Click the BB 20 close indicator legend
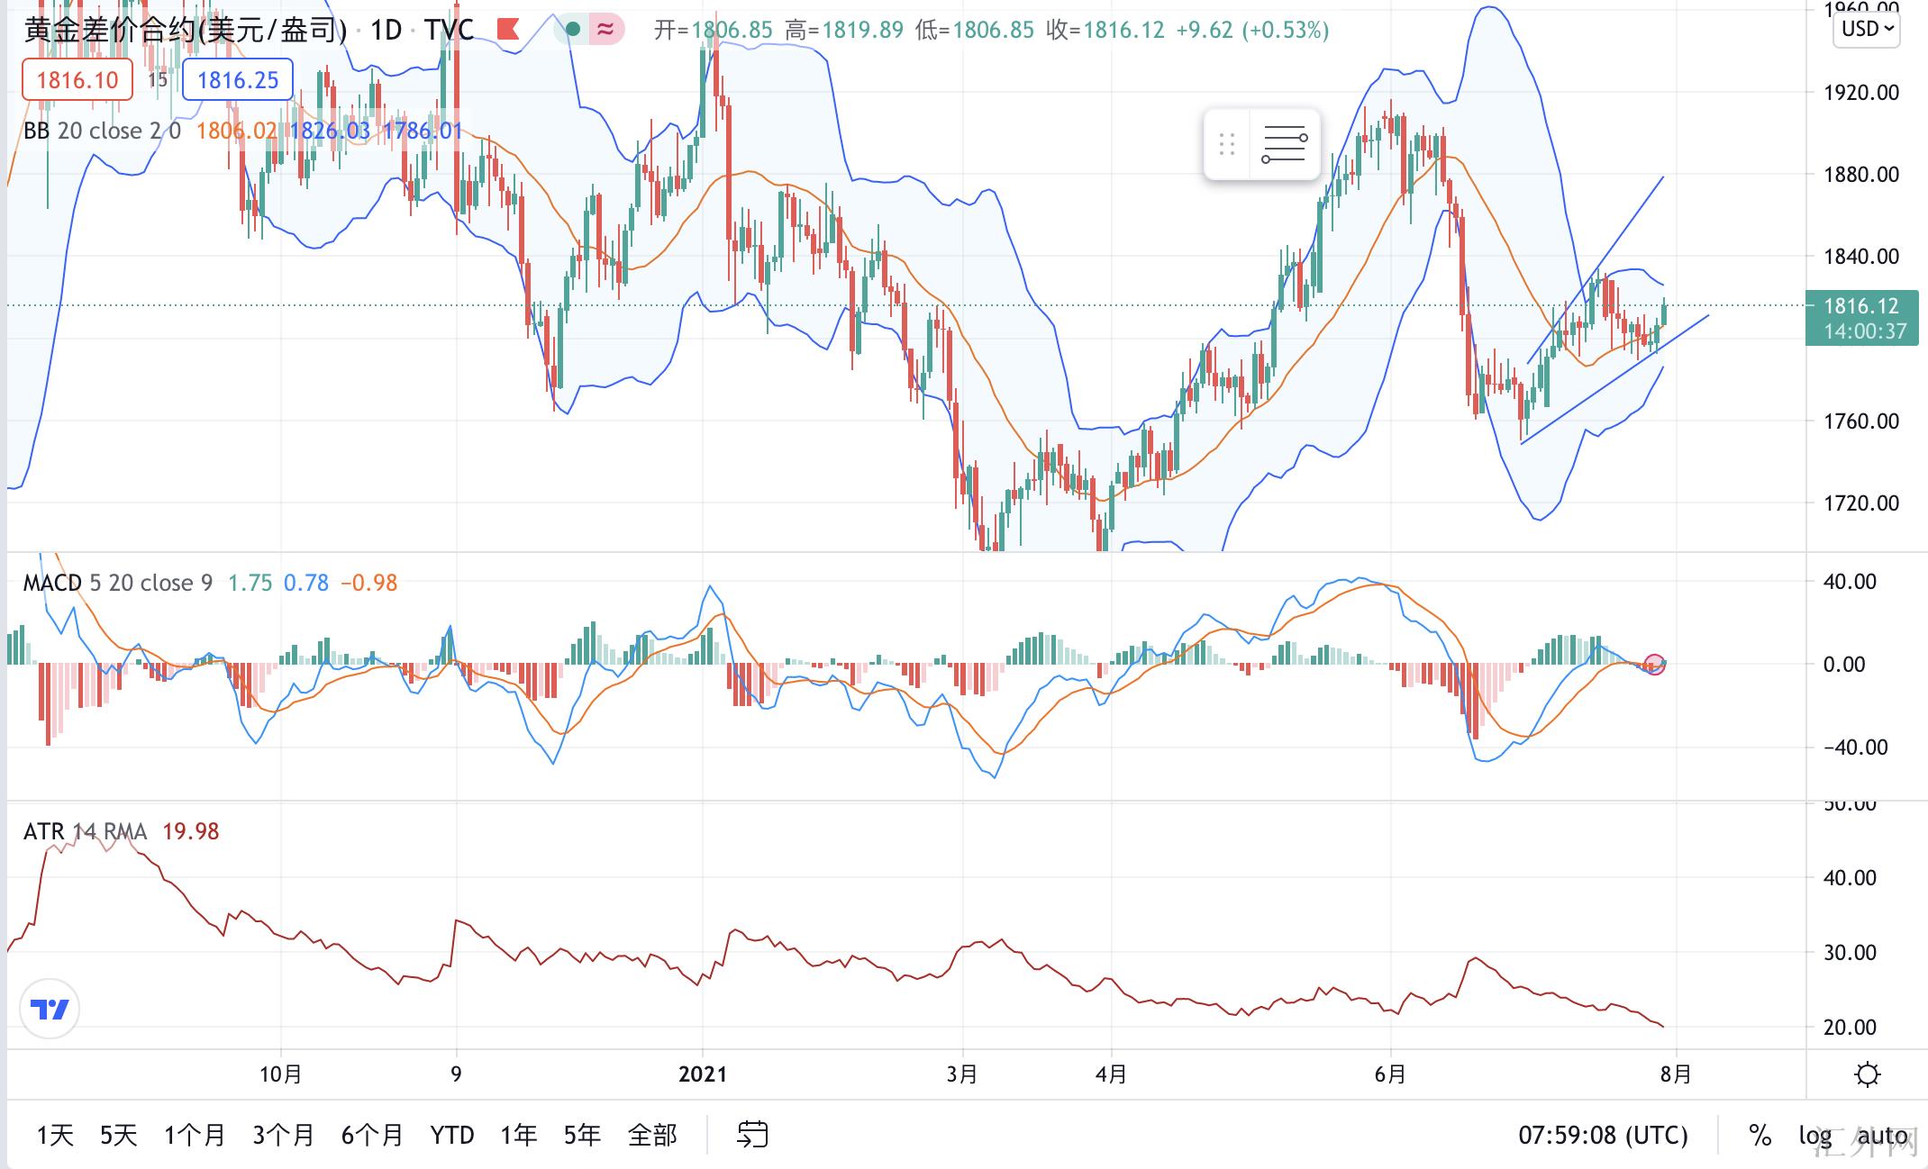Screen dimensions: 1928x1169 (101, 131)
